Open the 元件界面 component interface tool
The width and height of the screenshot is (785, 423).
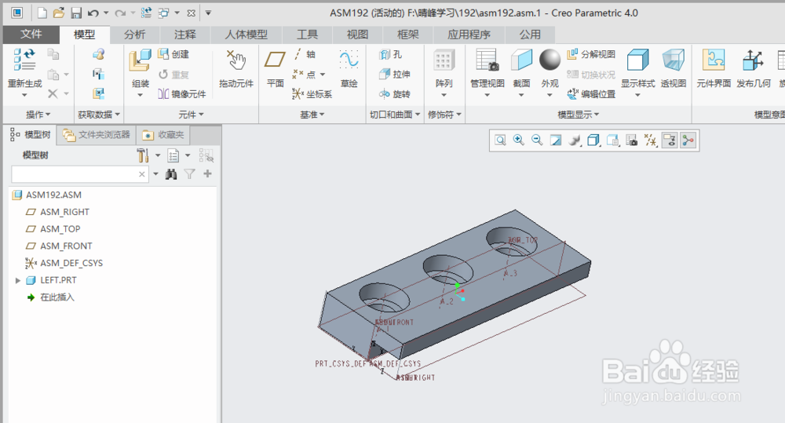[714, 68]
